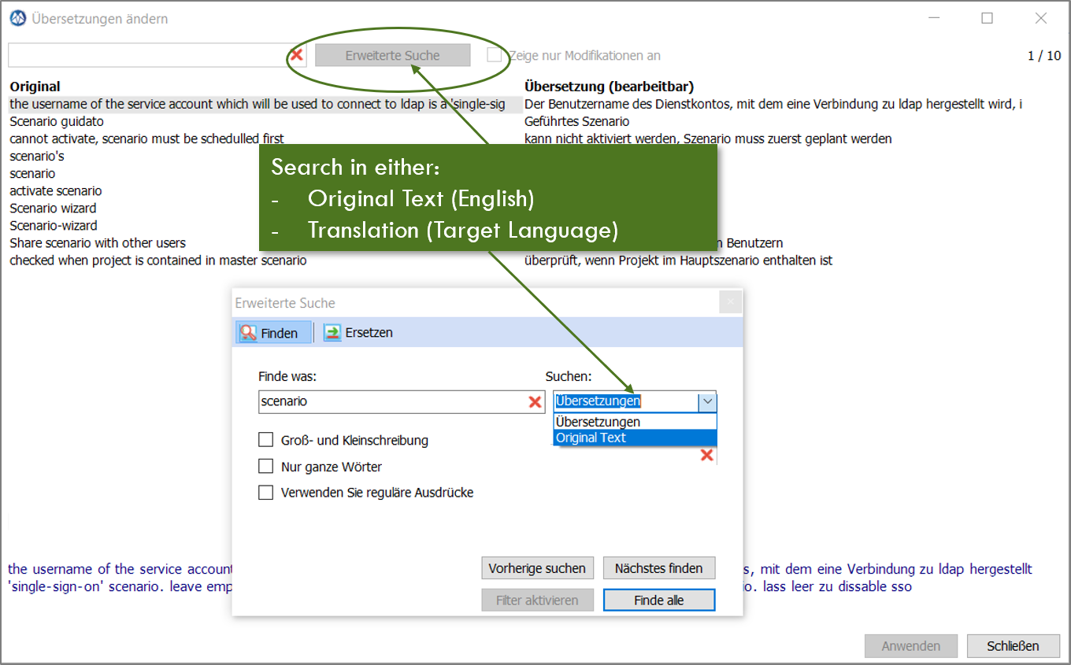Viewport: 1071px width, 665px height.
Task: Click the 'Erweiterte Suche' button
Action: click(392, 55)
